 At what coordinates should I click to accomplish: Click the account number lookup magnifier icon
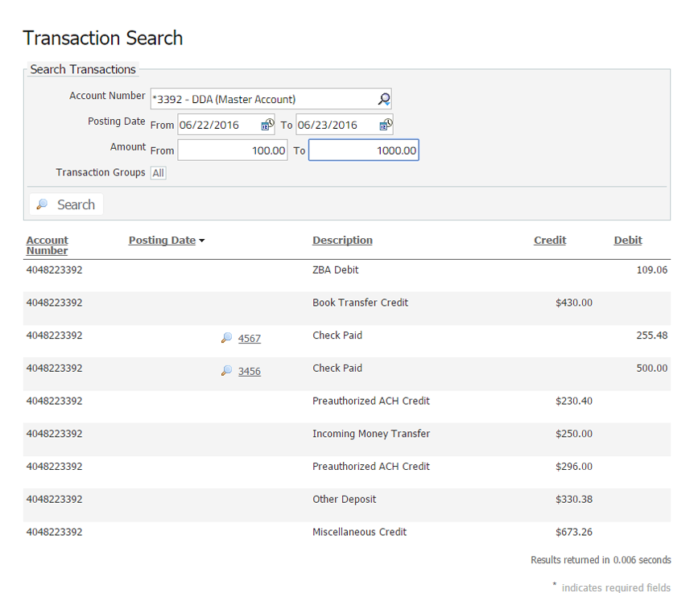(x=384, y=99)
